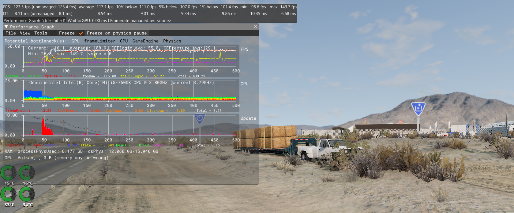The height and width of the screenshot is (213, 514).
Task: Click the frameLimiter bottleneck text
Action: (x=100, y=41)
